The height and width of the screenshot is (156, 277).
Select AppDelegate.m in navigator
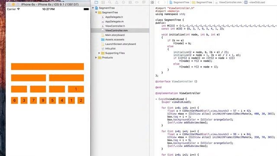[114, 22]
